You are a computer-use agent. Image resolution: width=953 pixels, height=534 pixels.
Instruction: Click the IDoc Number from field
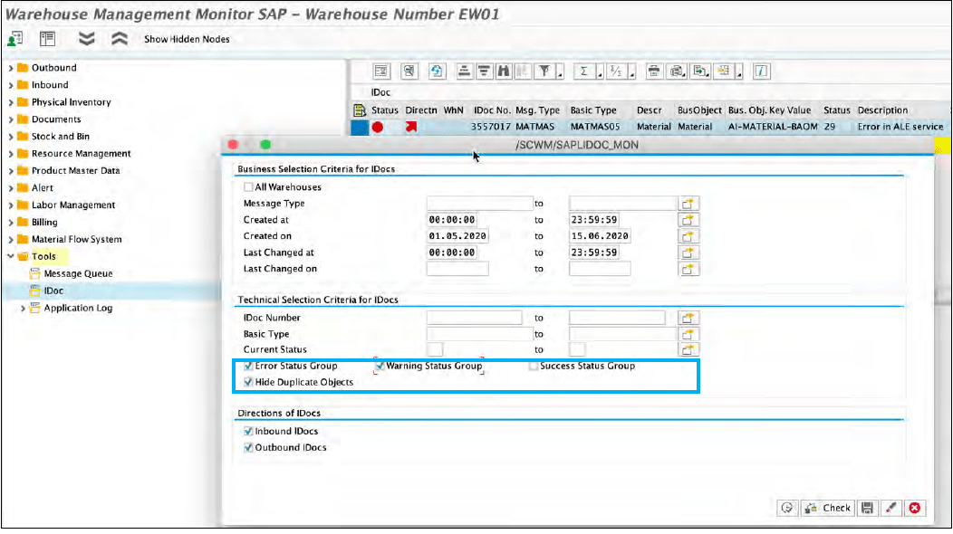pos(474,318)
